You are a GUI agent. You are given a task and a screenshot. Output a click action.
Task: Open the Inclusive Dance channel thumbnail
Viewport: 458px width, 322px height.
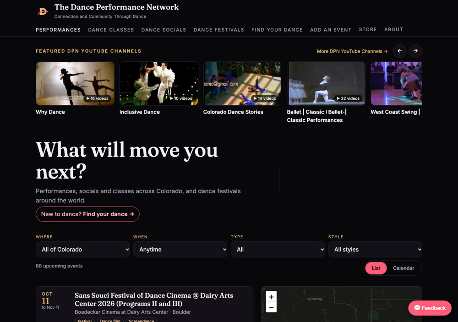point(158,83)
